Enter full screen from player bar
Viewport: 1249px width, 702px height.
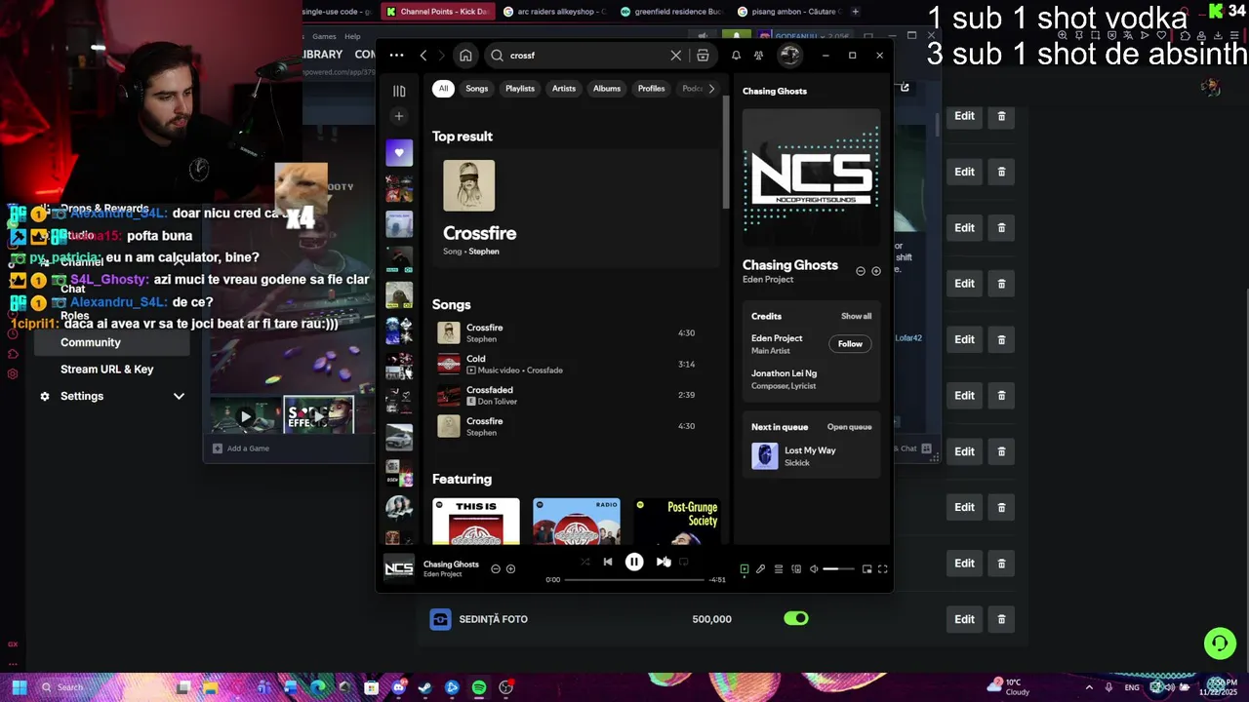click(x=883, y=569)
